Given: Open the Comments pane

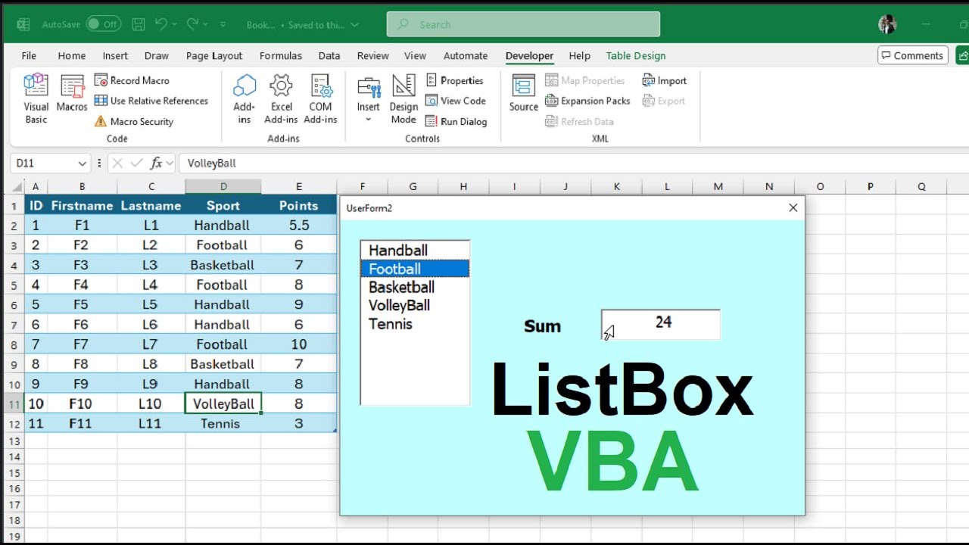Looking at the screenshot, I should click(x=913, y=55).
